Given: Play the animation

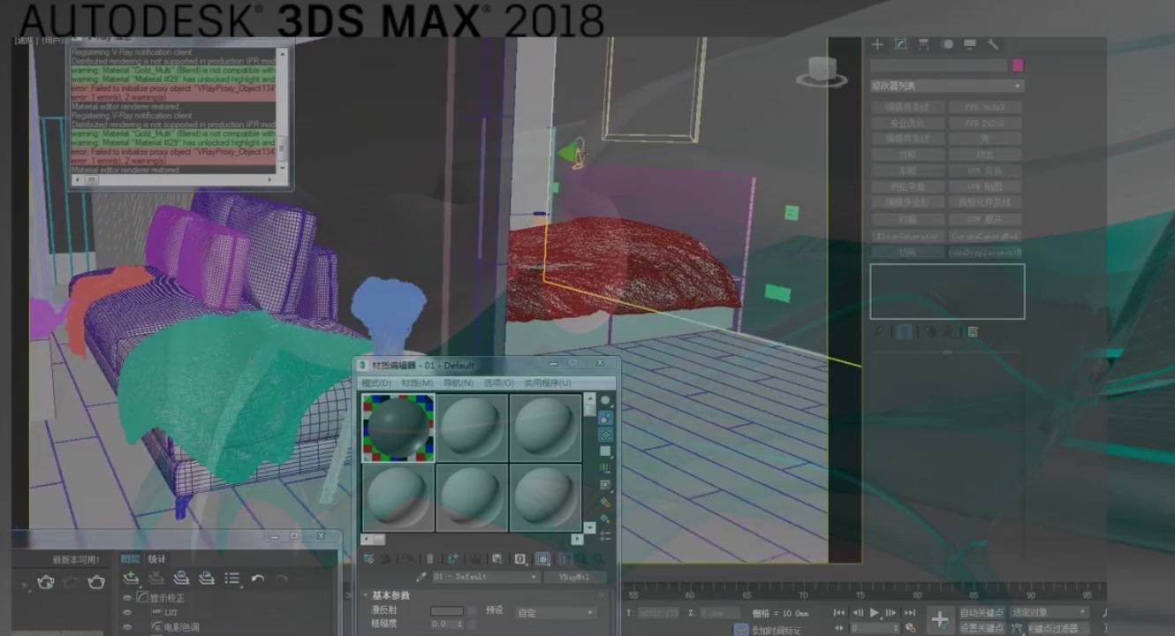Looking at the screenshot, I should [875, 612].
